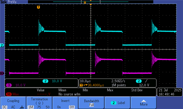Click the trigger marker in waveform overview bar

click(x=85, y=2)
